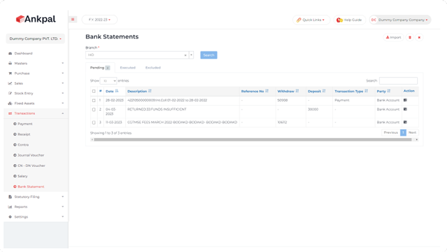This screenshot has height=252, width=447.
Task: Open the F.Y. 2022-23 dropdown
Action: [x=99, y=20]
